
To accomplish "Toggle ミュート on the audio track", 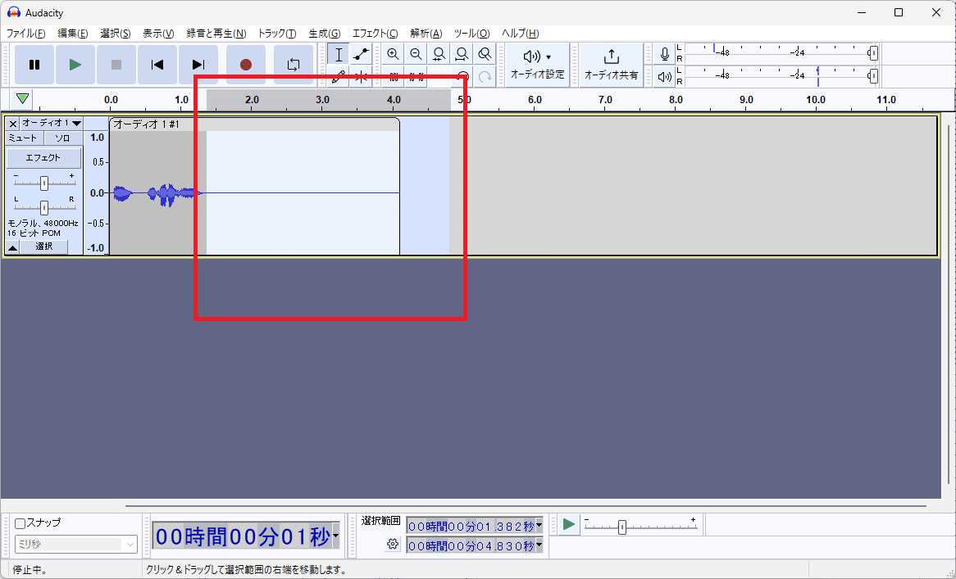I will coord(23,138).
